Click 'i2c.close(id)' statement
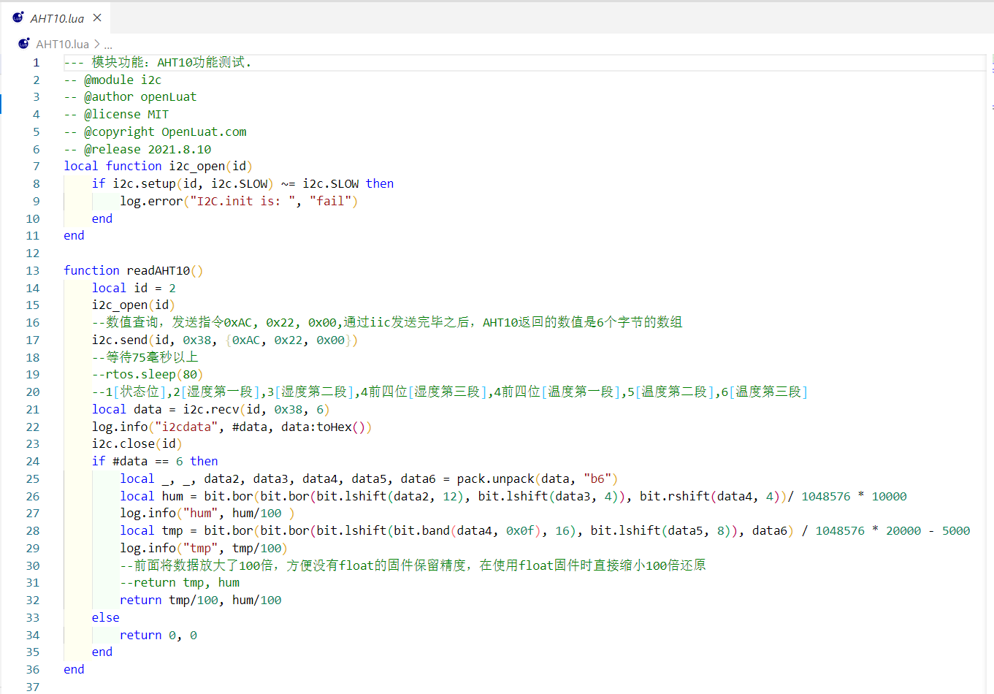994x694 pixels. 137,444
